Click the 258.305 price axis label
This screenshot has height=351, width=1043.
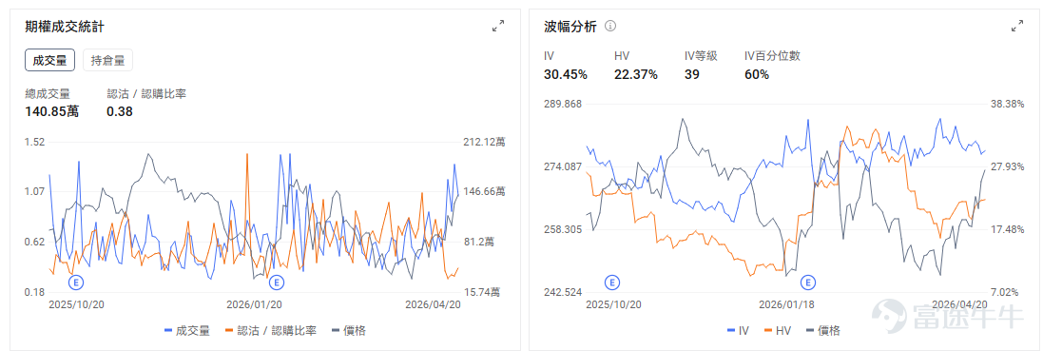pyautogui.click(x=563, y=229)
